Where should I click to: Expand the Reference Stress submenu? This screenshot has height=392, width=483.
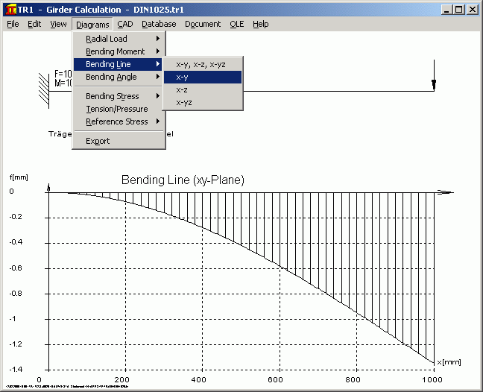click(x=118, y=121)
